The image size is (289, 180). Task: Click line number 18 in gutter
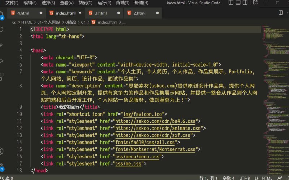[20, 171]
